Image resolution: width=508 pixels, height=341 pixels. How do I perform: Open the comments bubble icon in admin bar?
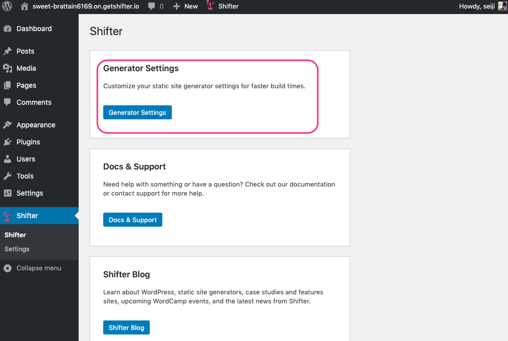151,6
